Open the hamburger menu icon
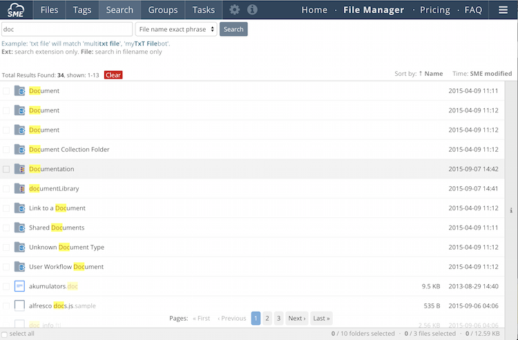This screenshot has width=518, height=340. pos(503,10)
